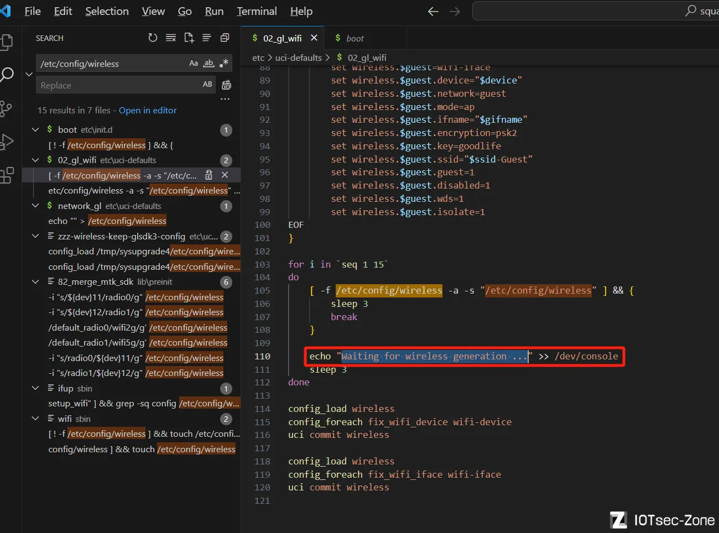
Task: Collapse boot etc\init.d results
Action: (x=35, y=129)
